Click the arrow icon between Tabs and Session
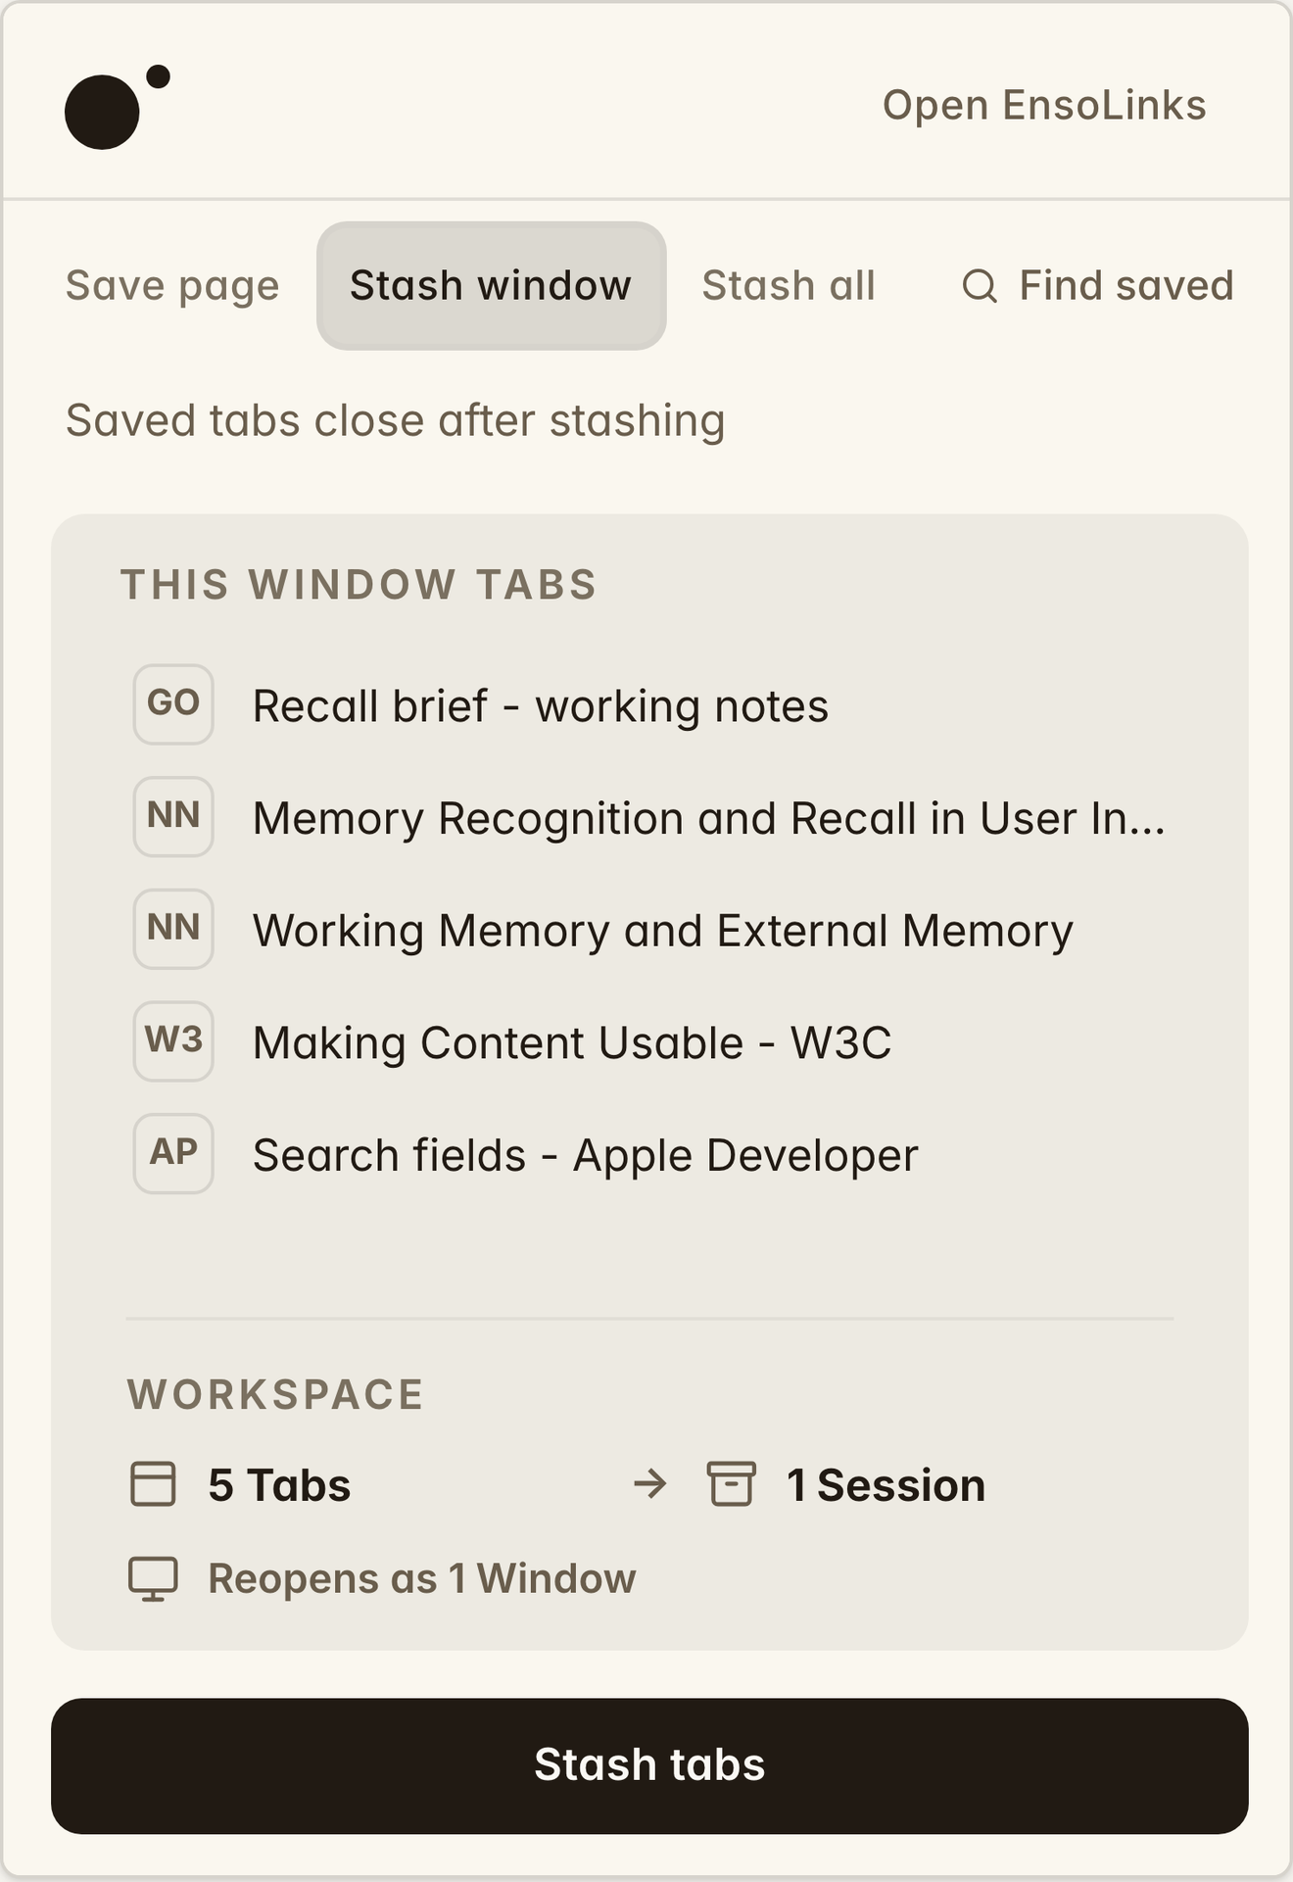 point(650,1484)
